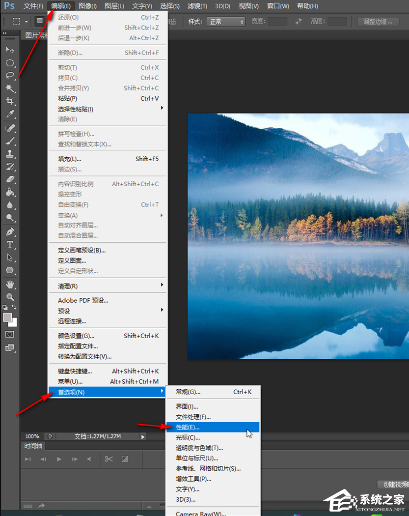Choose 填充(L)... menu entry

(x=108, y=159)
